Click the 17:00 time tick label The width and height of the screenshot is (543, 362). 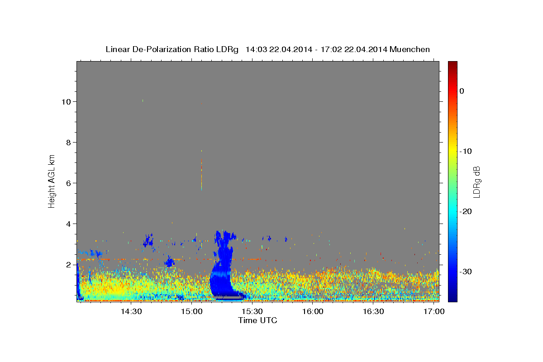434,312
